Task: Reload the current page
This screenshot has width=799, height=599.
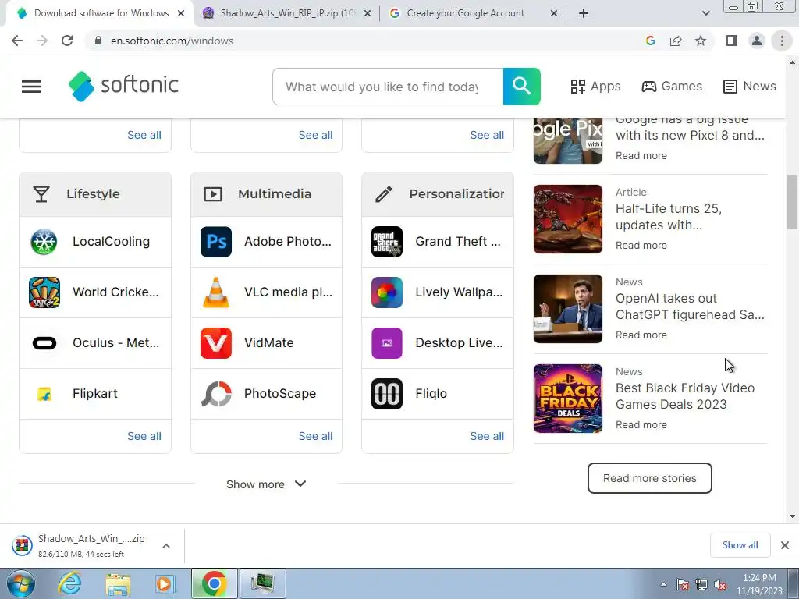Action: 67,41
